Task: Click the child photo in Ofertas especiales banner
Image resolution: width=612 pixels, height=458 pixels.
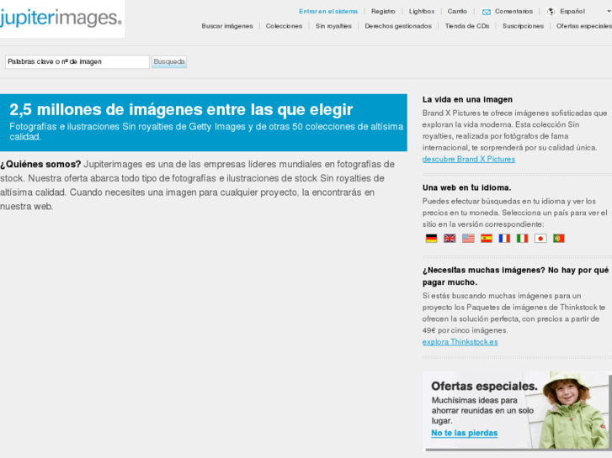Action: point(570,410)
